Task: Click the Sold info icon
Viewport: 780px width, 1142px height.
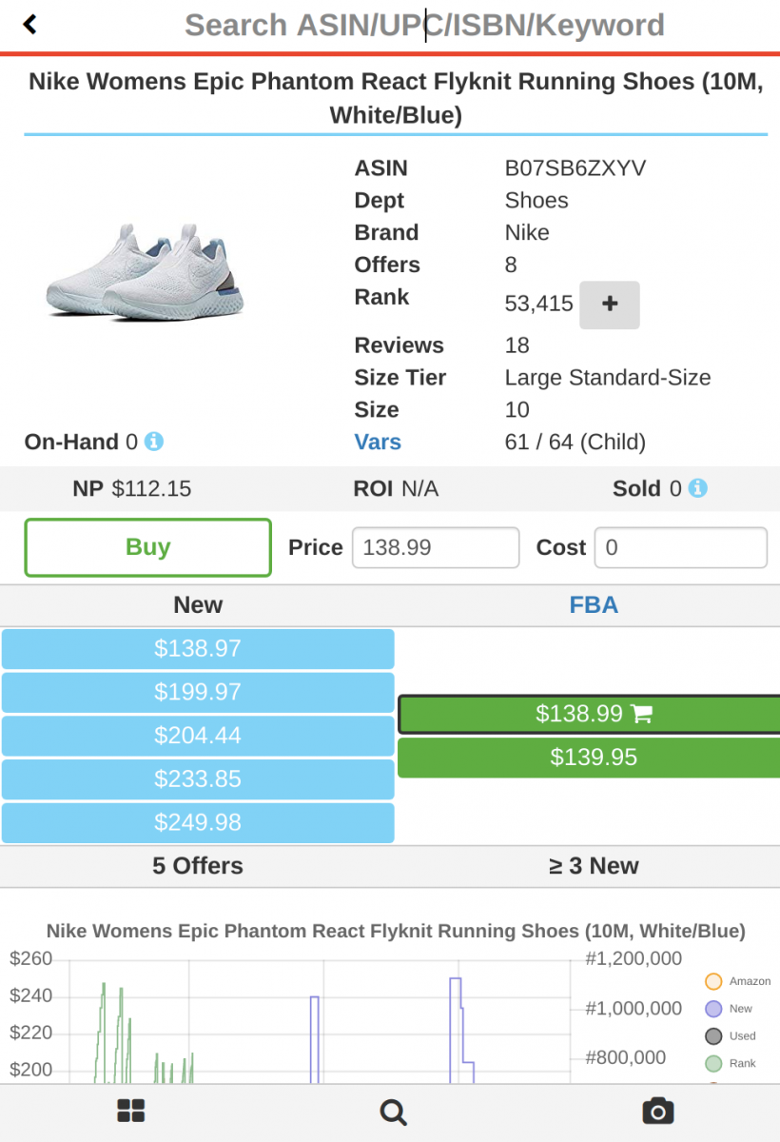Action: pos(698,488)
